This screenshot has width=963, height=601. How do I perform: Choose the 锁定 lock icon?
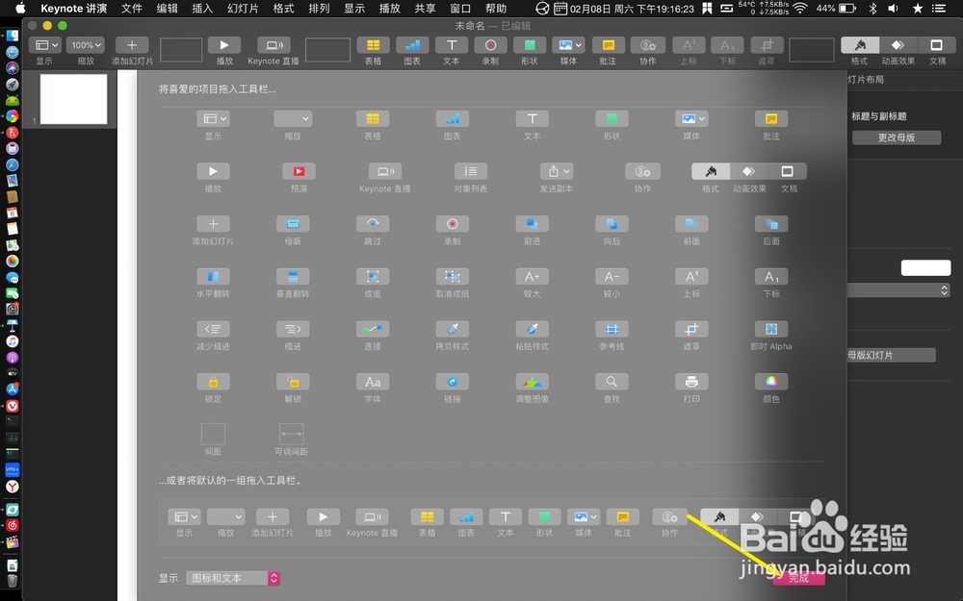pos(213,382)
